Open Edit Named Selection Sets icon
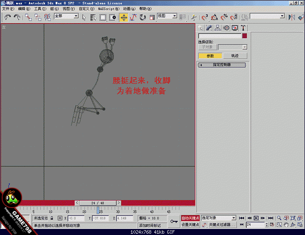The height and width of the screenshot is (235, 305). tap(245, 17)
